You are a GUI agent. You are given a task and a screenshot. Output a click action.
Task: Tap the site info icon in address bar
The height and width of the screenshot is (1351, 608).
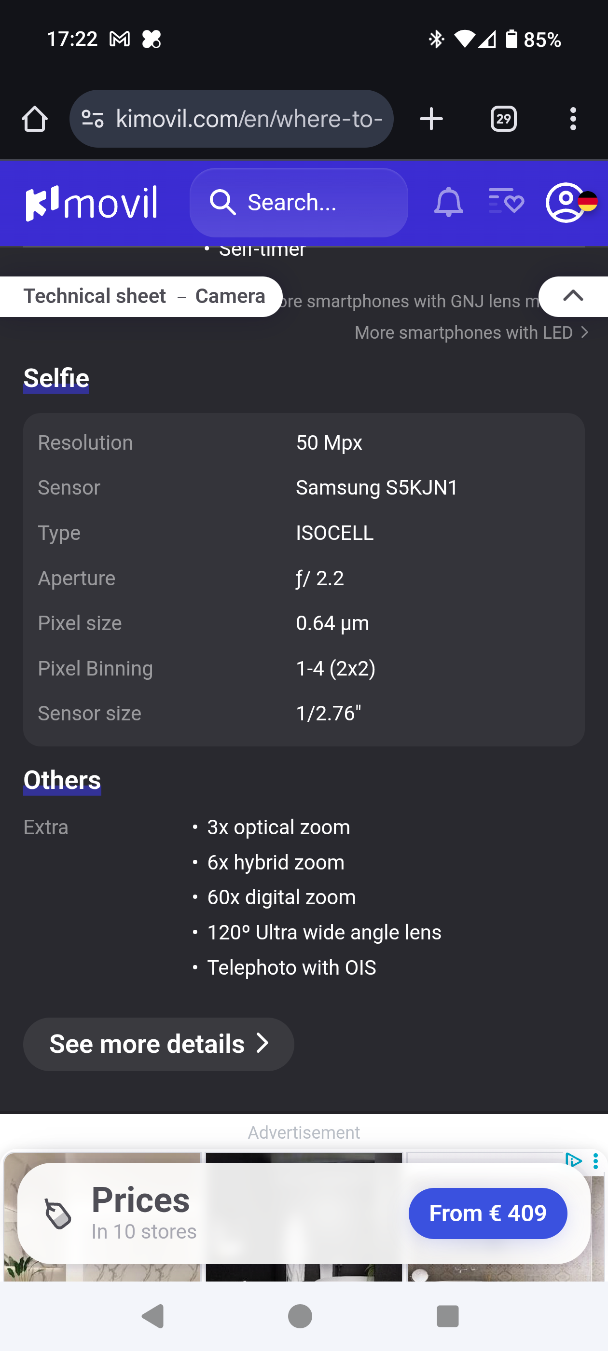(x=93, y=119)
